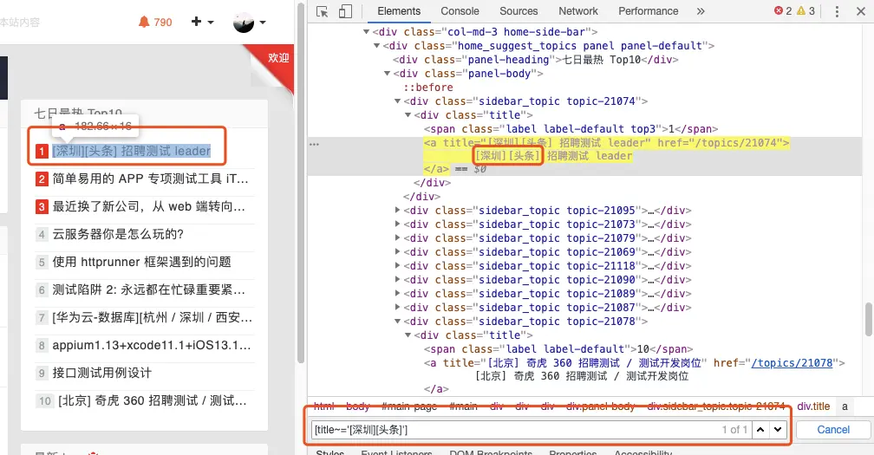Open highlighted topic [深圳][头条] 招聘测试 leader
Screen dimensions: 874x455
tap(132, 151)
